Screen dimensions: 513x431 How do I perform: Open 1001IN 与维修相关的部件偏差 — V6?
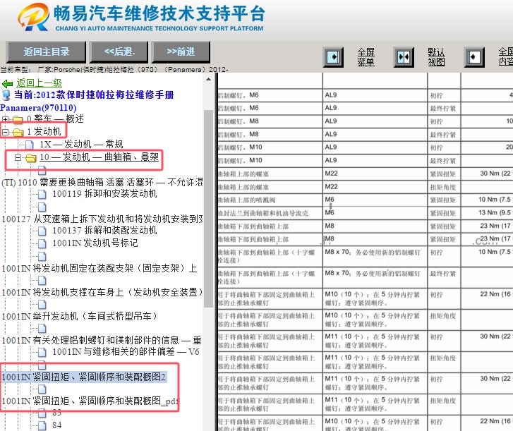(126, 352)
